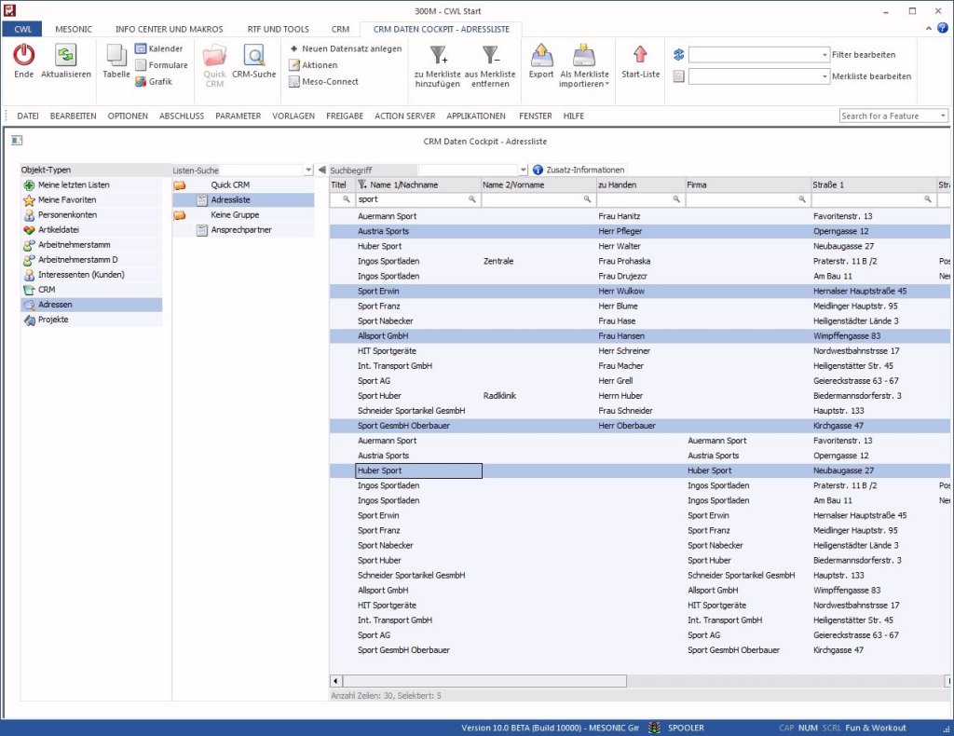954x736 pixels.
Task: Open the INFO CENTER UND MAKROS tab
Action: pos(170,29)
